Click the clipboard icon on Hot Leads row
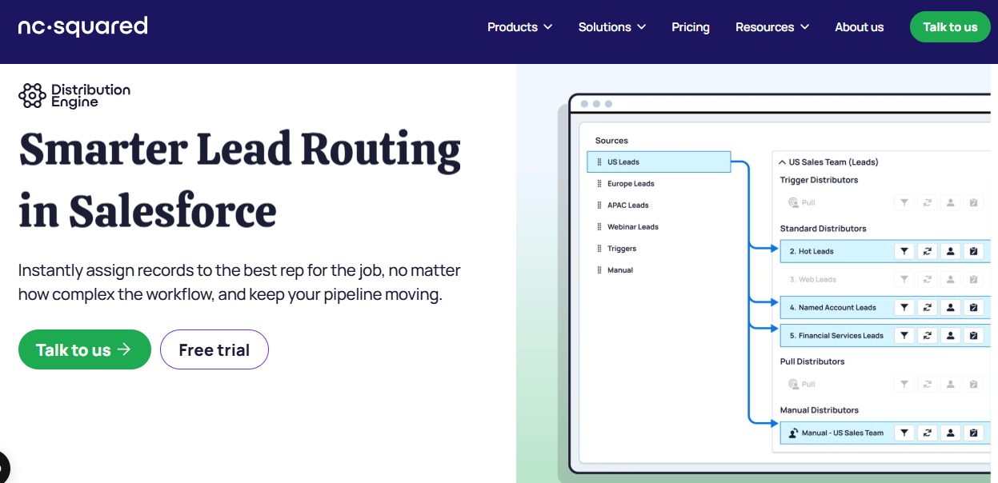The width and height of the screenshot is (998, 483). tap(974, 251)
